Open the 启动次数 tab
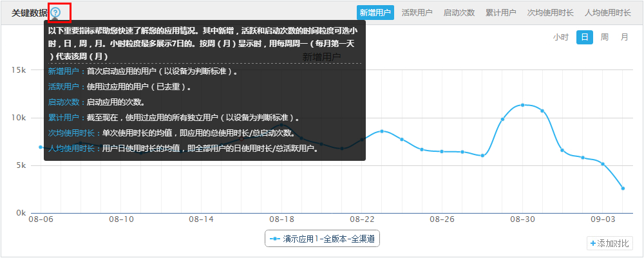Image resolution: width=644 pixels, height=258 pixels. coord(459,13)
